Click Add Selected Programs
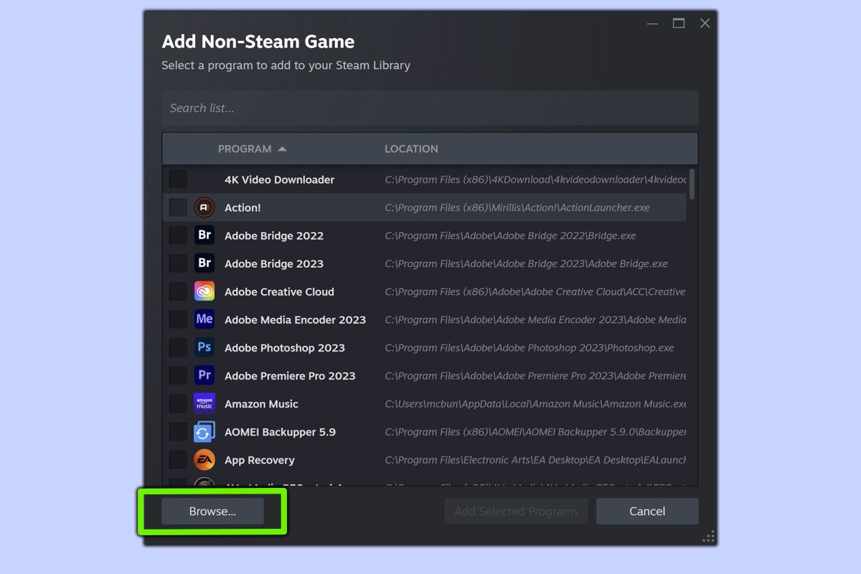Image resolution: width=861 pixels, height=574 pixels. [x=516, y=511]
